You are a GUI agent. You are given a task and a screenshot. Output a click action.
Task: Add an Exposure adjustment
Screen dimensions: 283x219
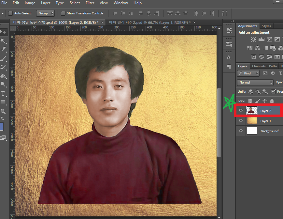coord(277,39)
